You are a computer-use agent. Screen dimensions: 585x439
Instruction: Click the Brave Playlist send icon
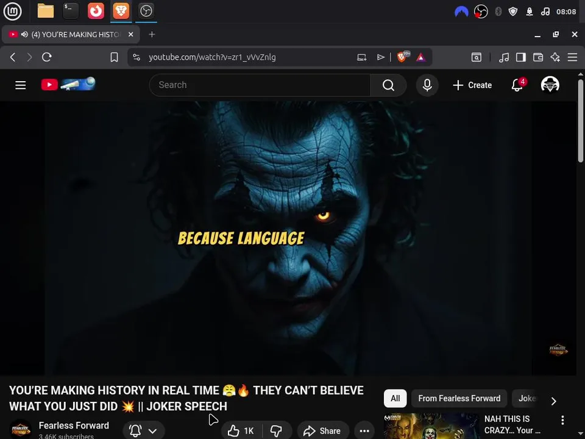click(380, 57)
